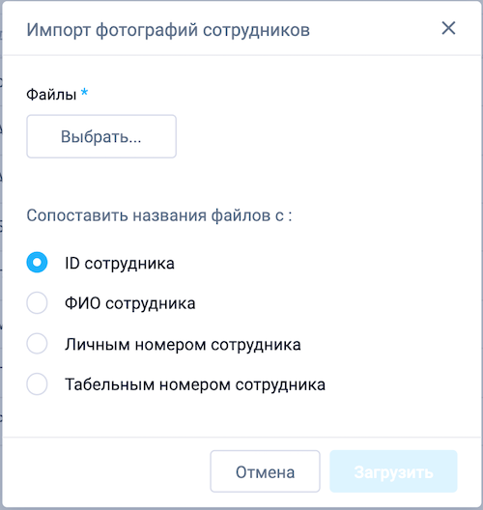This screenshot has height=510, width=483.
Task: Click the word сотрудников in dialog title
Action: (x=256, y=30)
